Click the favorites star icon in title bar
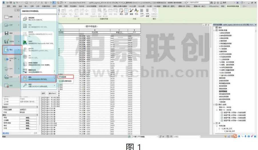The width and height of the screenshot is (258, 150). (x=218, y=3)
